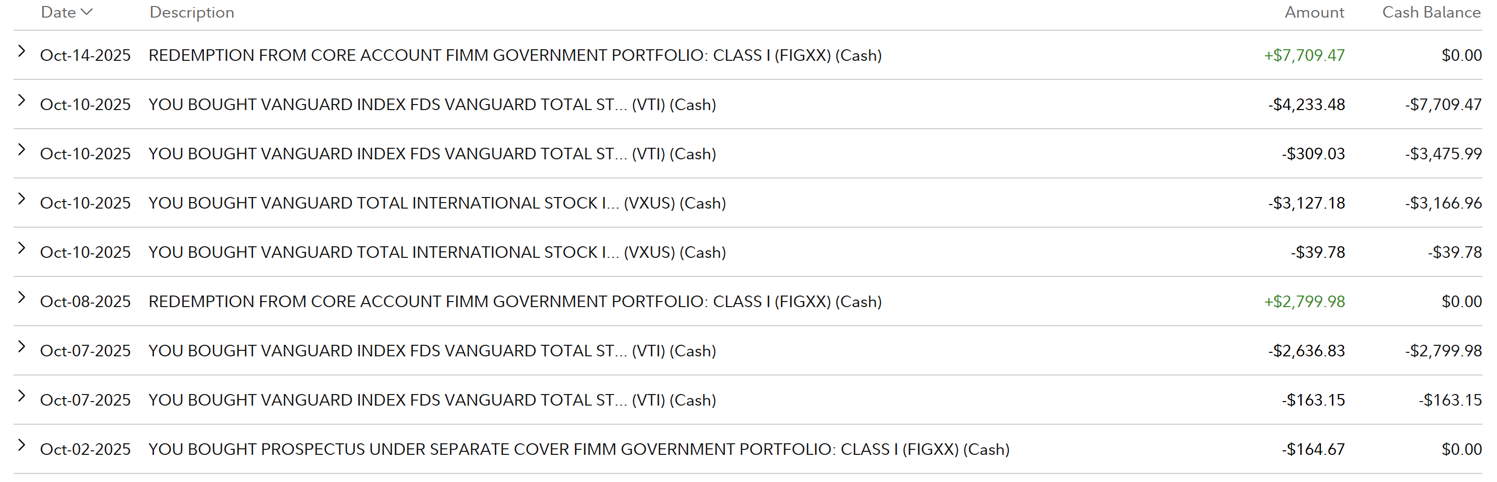The height and width of the screenshot is (482, 1497).
Task: Expand the VTI purchase of -$309.03
Action: [x=22, y=150]
